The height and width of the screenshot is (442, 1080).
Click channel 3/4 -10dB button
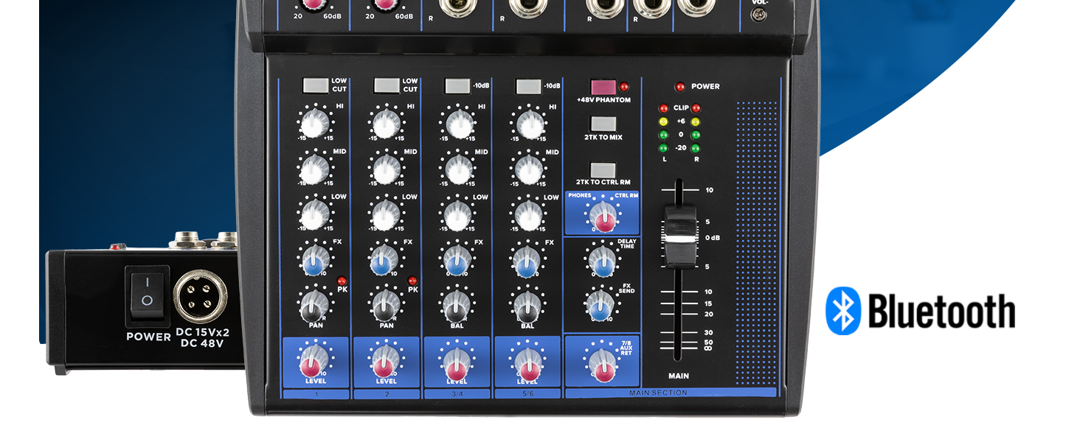[x=457, y=86]
